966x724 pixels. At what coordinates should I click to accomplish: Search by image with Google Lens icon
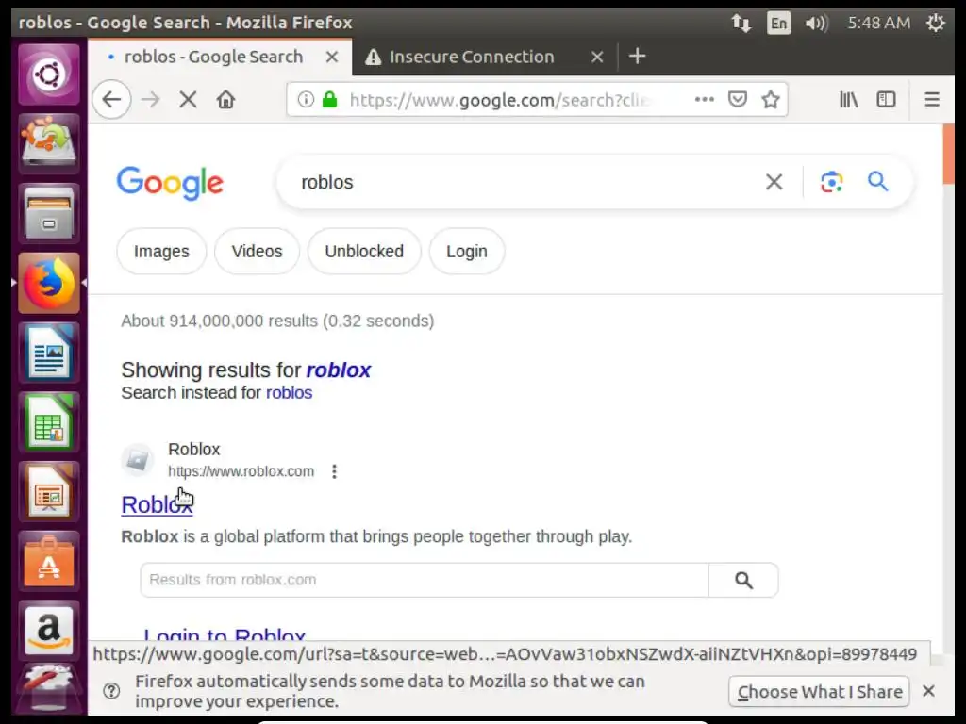pos(831,182)
